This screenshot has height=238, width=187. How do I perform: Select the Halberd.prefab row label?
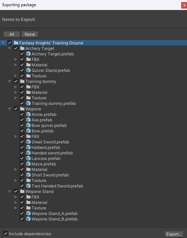pos(46,148)
